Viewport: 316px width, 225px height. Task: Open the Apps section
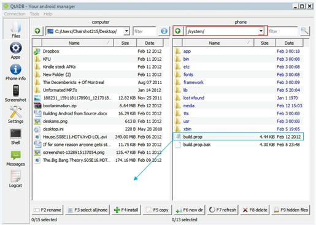click(16, 51)
